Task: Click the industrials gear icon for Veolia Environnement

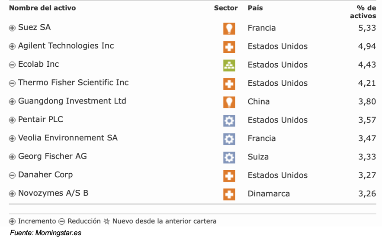Action: pos(229,139)
